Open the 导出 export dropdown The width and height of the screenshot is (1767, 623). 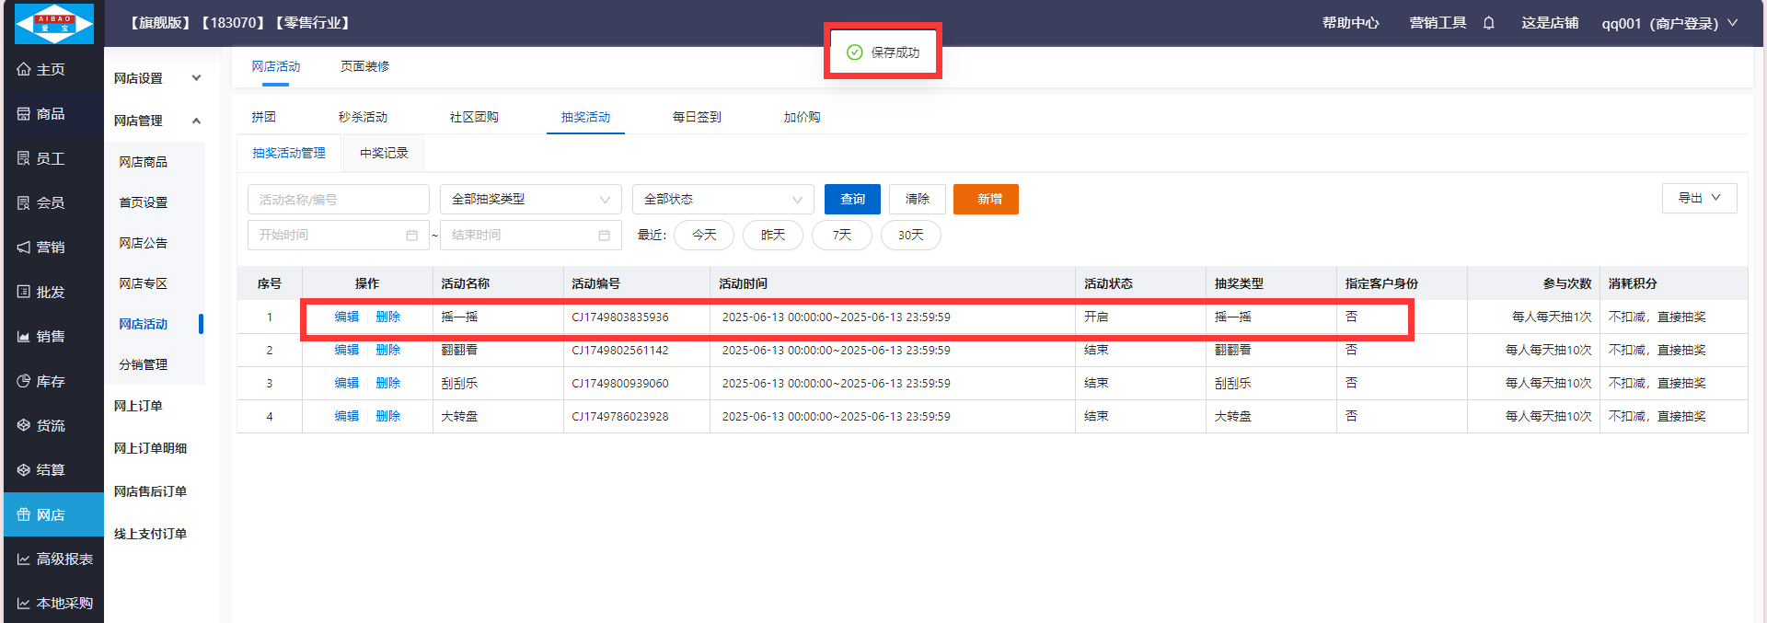pos(1698,198)
